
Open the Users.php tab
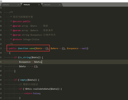coord(47,5)
